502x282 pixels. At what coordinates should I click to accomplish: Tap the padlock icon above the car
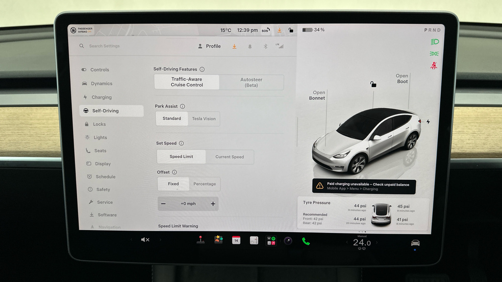pyautogui.click(x=373, y=84)
